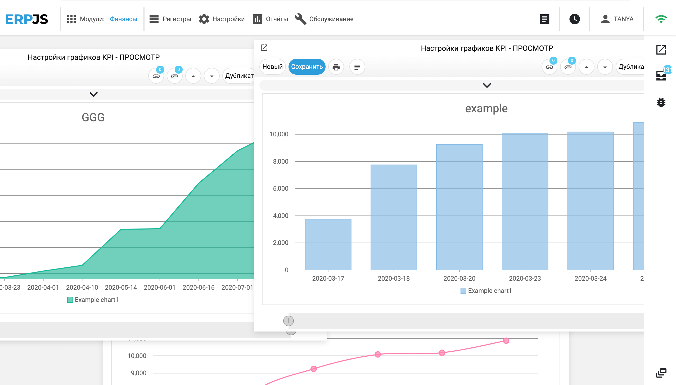
Task: Toggle Example chart1 legend in example chart
Action: [486, 291]
